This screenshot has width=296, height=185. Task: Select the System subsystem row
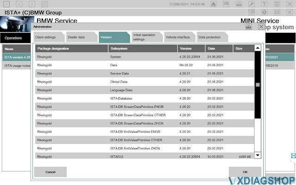(145, 57)
